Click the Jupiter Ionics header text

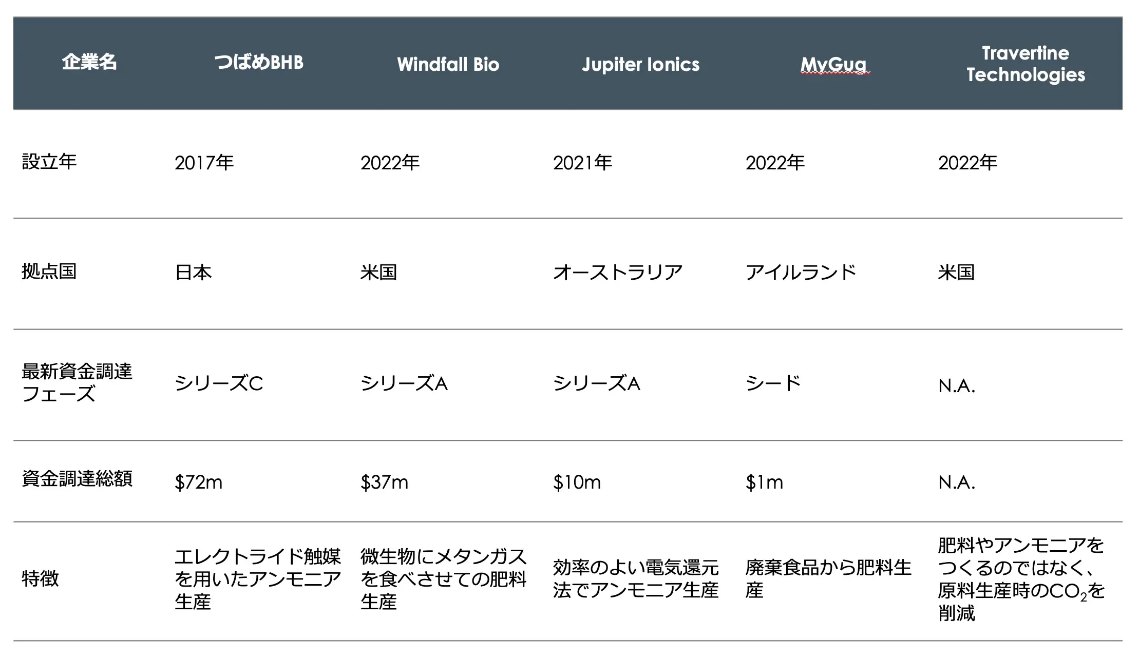click(x=640, y=65)
